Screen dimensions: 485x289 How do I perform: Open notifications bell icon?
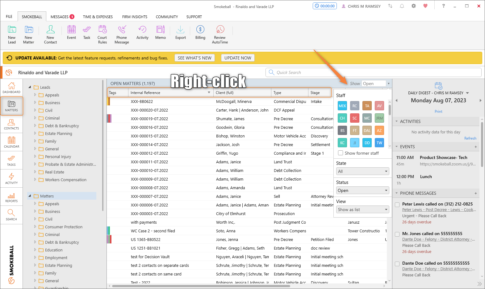click(402, 6)
